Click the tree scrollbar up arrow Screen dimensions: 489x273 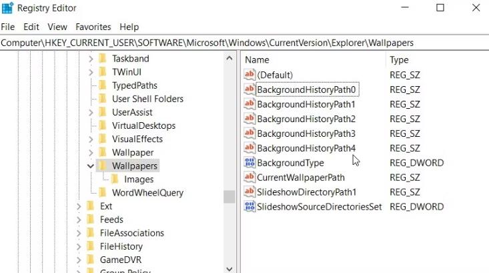click(x=229, y=58)
